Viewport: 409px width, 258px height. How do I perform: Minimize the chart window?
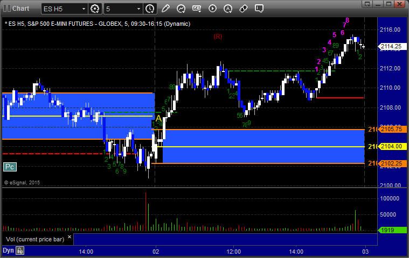click(x=378, y=4)
